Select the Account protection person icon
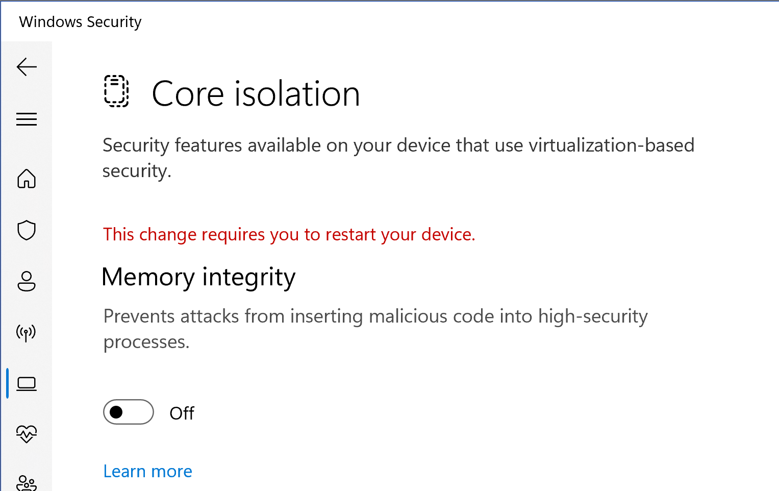This screenshot has height=491, width=779. tap(27, 281)
